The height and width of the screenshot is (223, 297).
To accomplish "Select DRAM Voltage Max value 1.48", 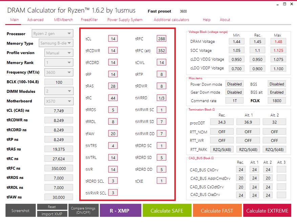I will [x=278, y=41].
